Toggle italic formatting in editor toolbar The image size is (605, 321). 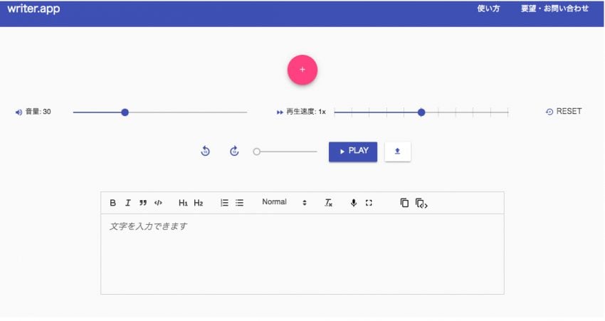[128, 203]
